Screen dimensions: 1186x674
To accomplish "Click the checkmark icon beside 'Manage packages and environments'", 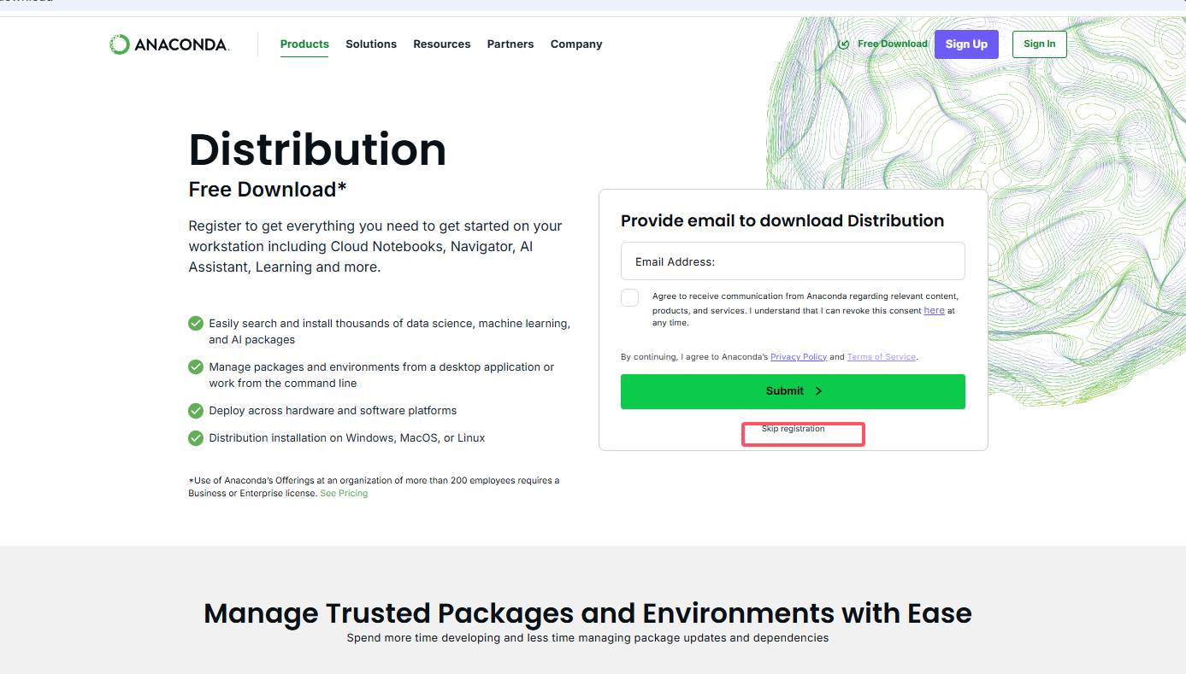I will [196, 366].
